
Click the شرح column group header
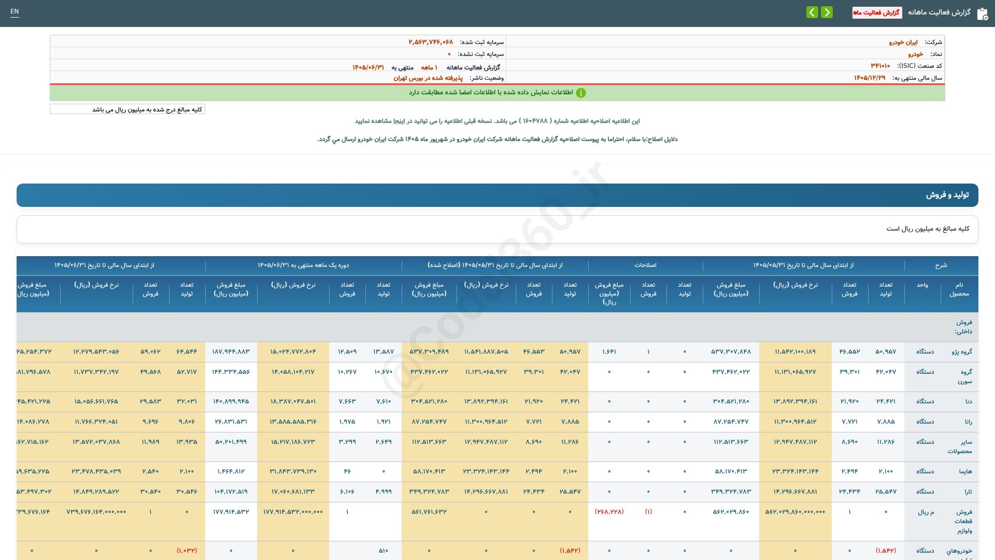pyautogui.click(x=941, y=265)
